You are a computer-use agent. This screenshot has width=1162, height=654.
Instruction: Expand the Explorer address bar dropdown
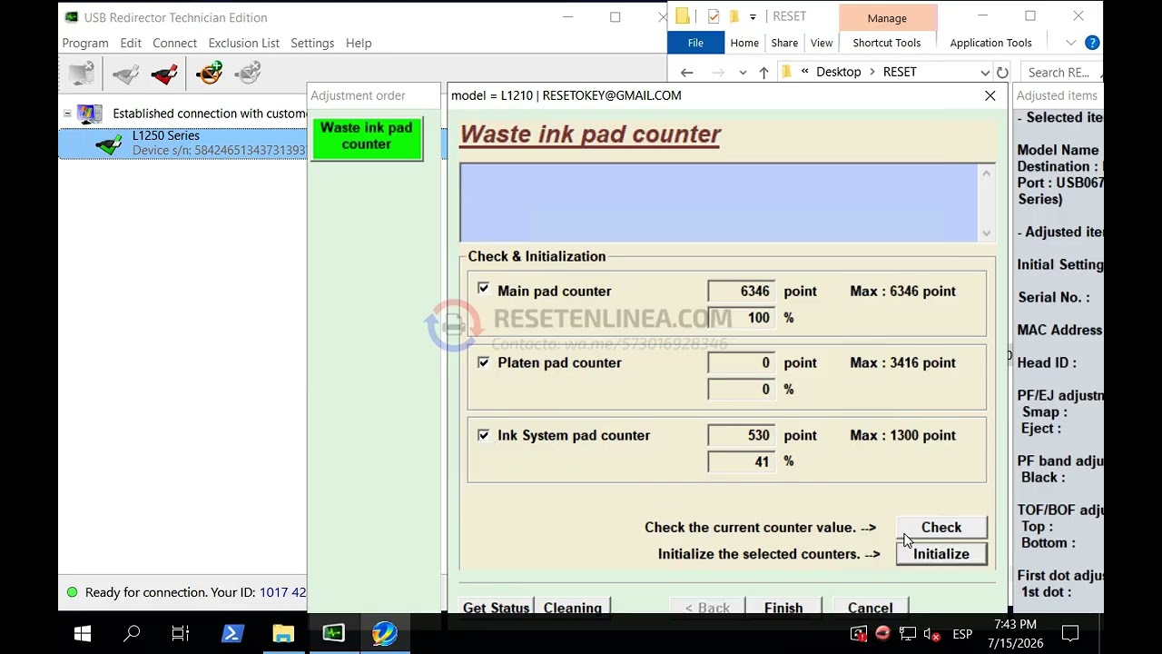(x=985, y=72)
